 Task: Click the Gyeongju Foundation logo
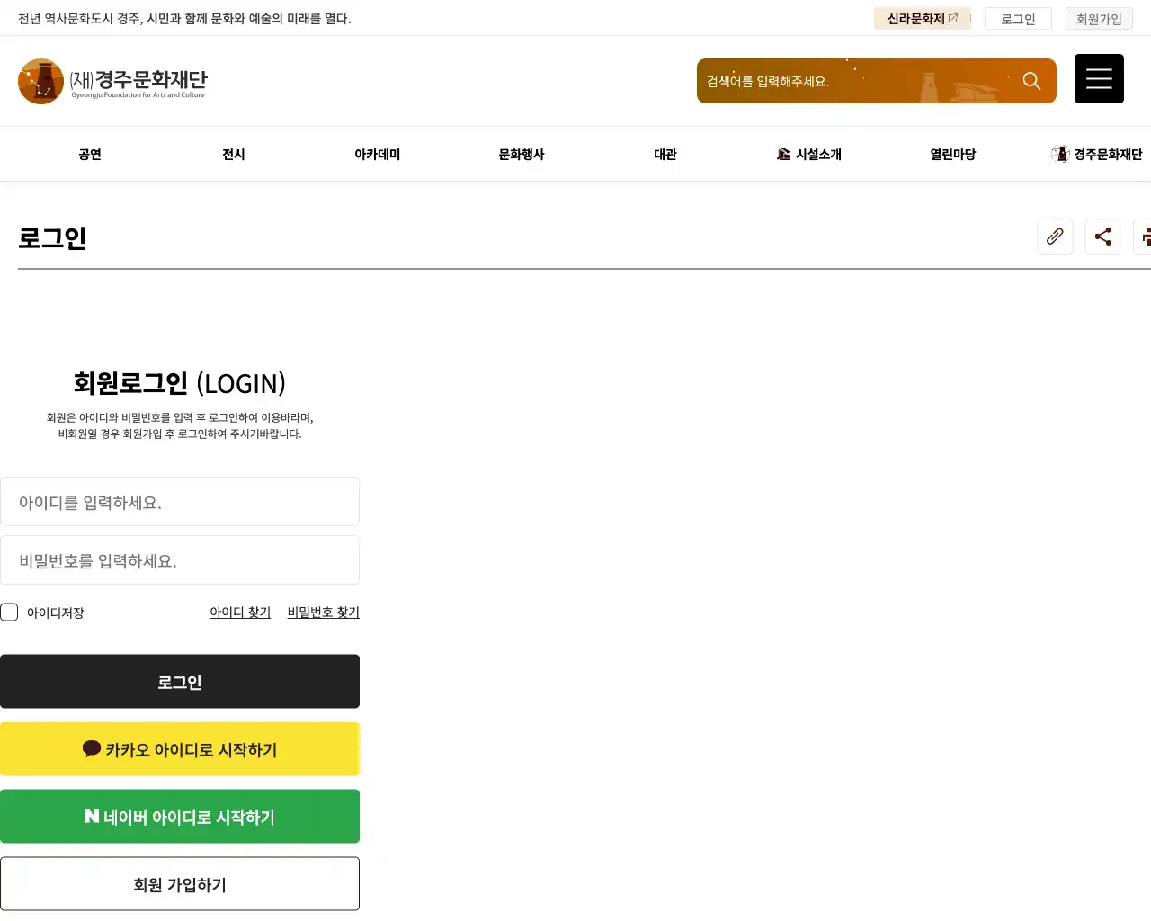(x=112, y=81)
